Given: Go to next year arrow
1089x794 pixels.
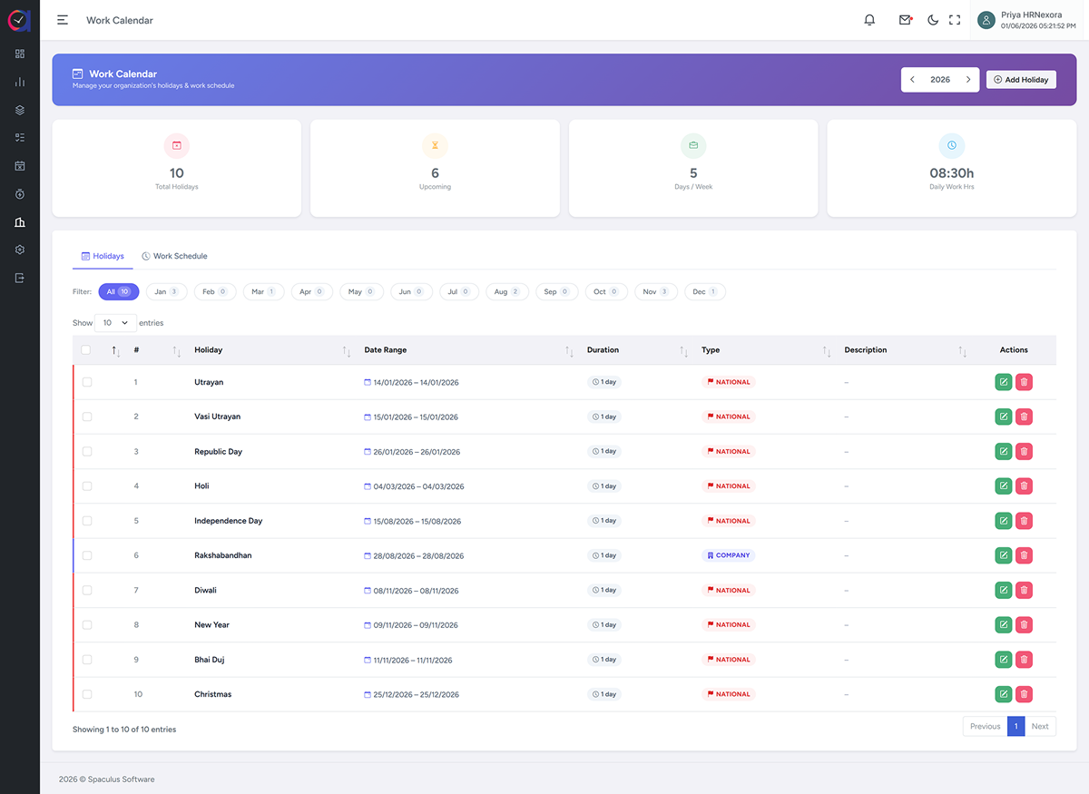Looking at the screenshot, I should click(x=968, y=80).
